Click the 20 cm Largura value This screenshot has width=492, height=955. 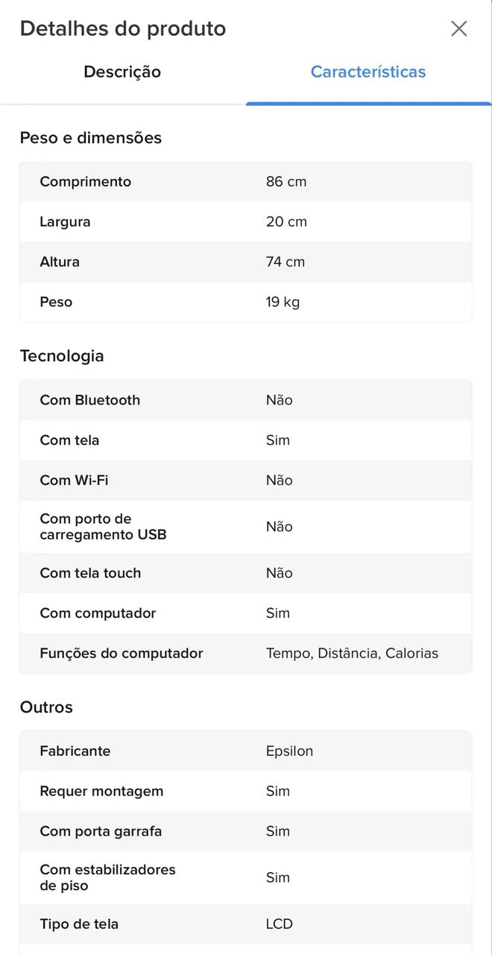click(286, 222)
